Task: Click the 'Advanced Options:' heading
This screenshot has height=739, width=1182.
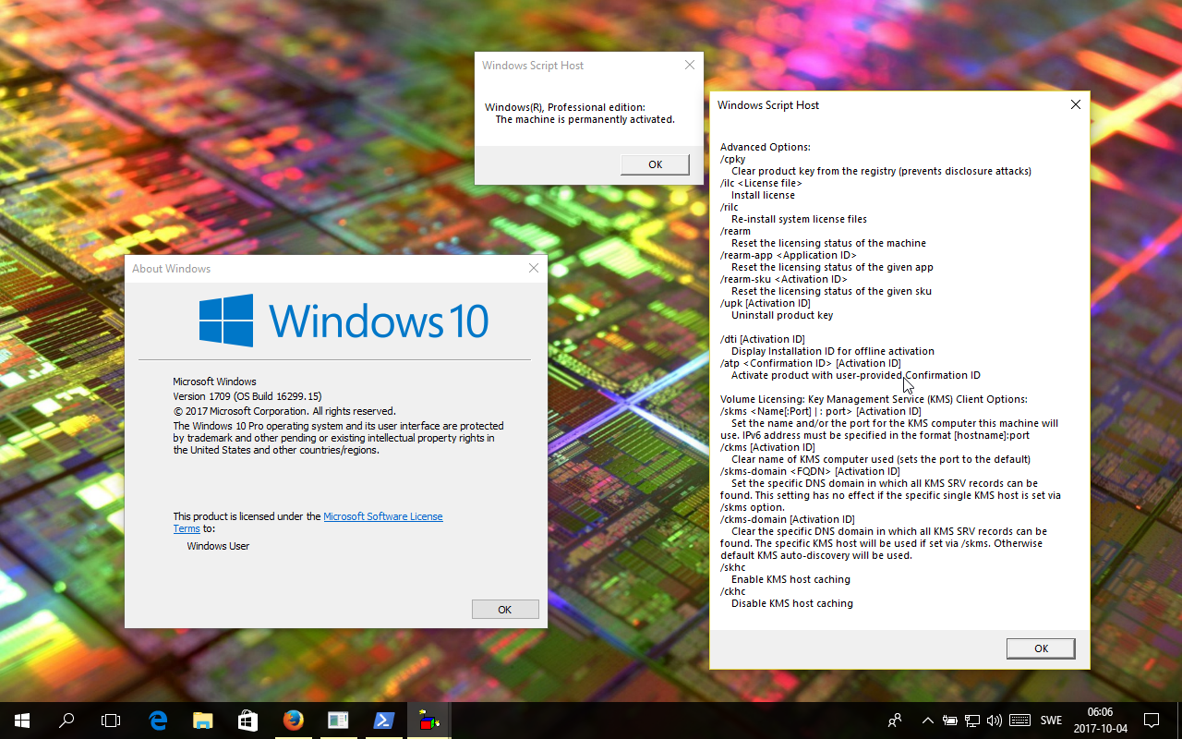Action: [765, 147]
